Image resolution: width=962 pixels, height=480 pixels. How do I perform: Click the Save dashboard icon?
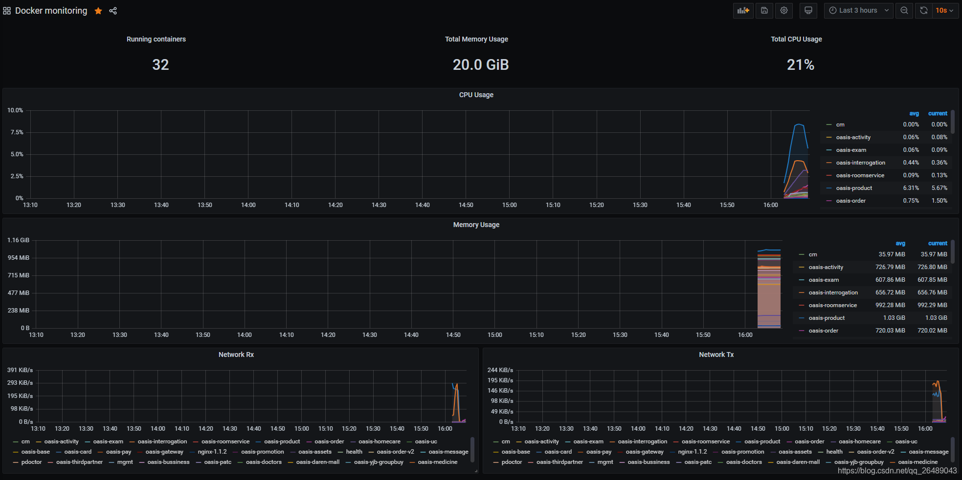pyautogui.click(x=764, y=10)
